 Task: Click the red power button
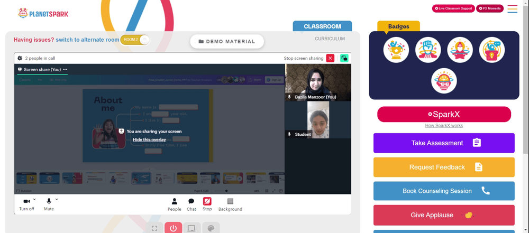click(x=174, y=228)
